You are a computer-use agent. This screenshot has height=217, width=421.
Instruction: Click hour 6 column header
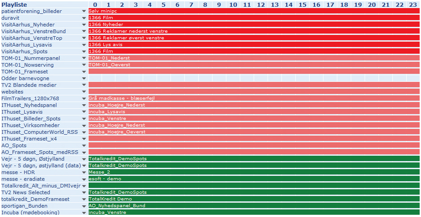[x=178, y=4]
